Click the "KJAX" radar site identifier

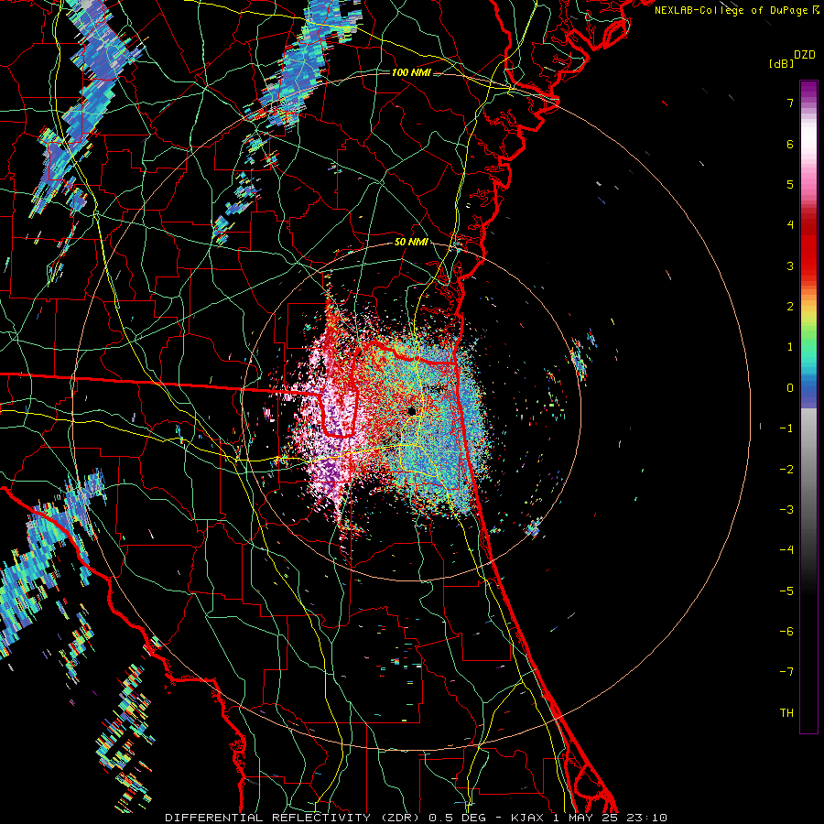coord(527,818)
